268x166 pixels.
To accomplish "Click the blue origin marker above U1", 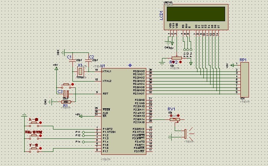I will tap(130, 65).
